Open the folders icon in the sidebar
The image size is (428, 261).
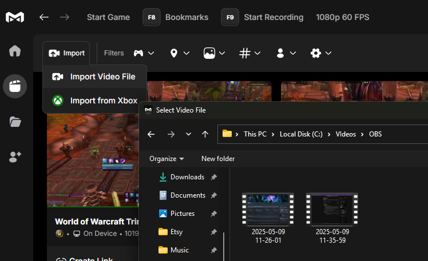[15, 122]
